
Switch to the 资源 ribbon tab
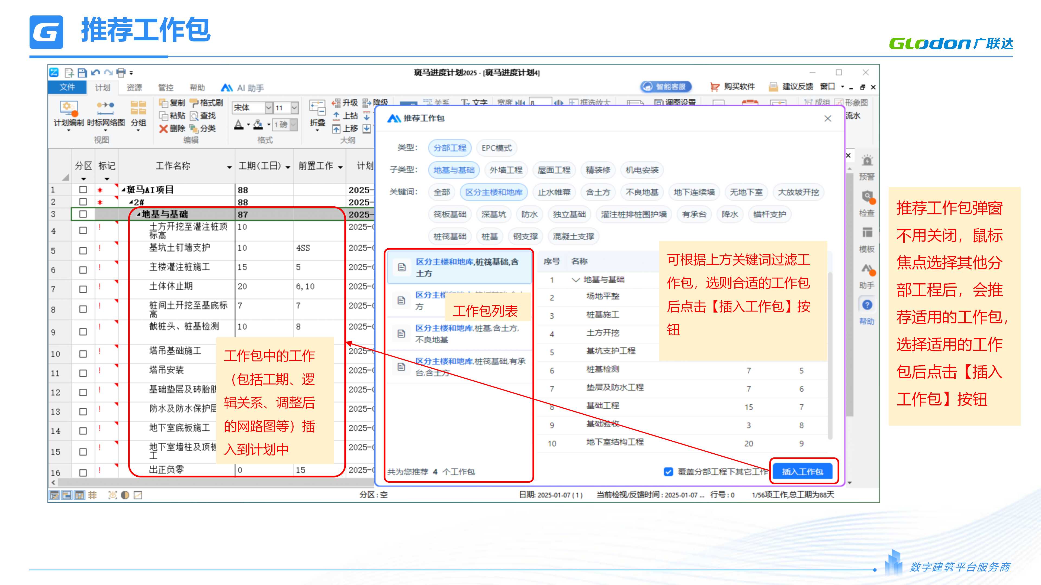coord(134,87)
